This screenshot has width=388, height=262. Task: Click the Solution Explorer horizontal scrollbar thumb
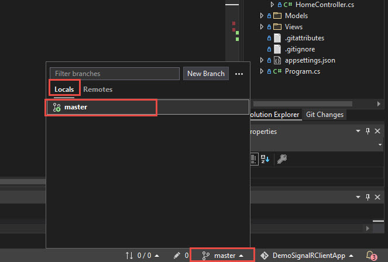tap(303, 104)
